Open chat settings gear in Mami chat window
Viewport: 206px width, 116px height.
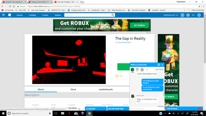pos(159,65)
